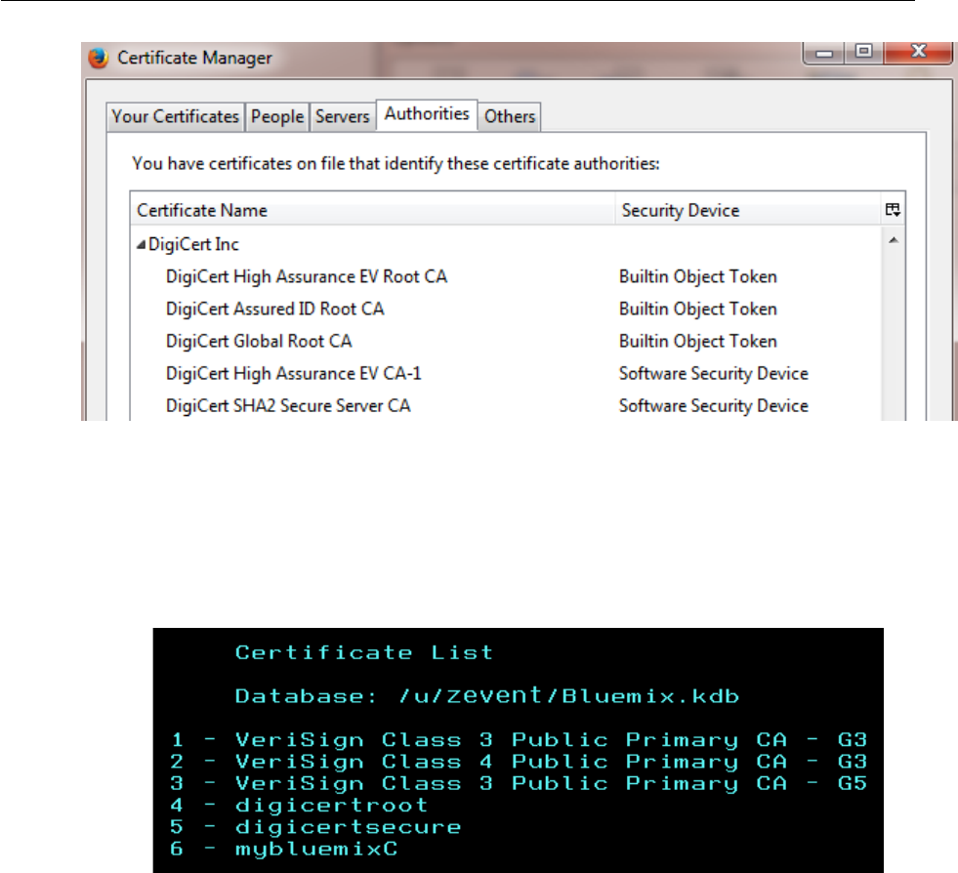Click Software Security Device for SHA2 Secure Server CA
Viewport: 958px width, 873px height.
click(x=714, y=406)
